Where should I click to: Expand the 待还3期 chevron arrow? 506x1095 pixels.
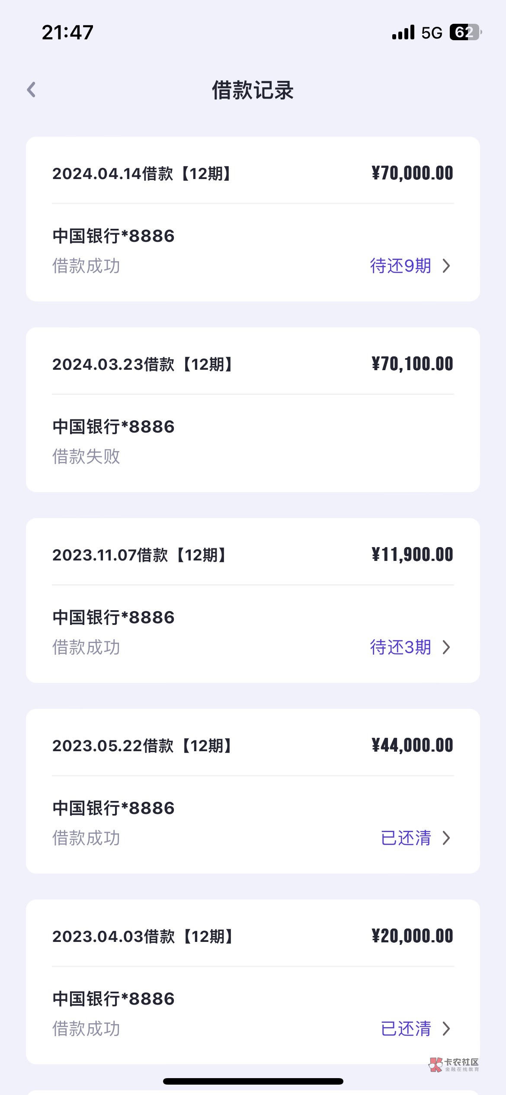pos(446,647)
